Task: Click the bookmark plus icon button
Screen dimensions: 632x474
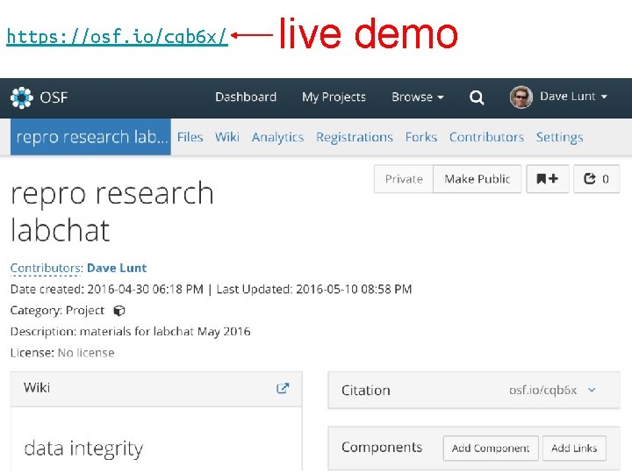Action: click(x=548, y=178)
